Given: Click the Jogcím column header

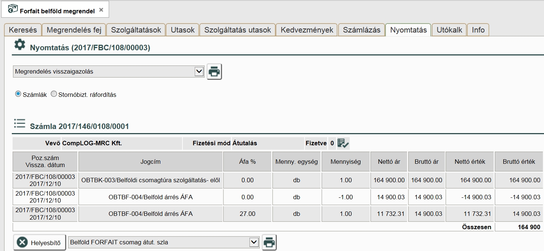Looking at the screenshot, I should point(150,162).
